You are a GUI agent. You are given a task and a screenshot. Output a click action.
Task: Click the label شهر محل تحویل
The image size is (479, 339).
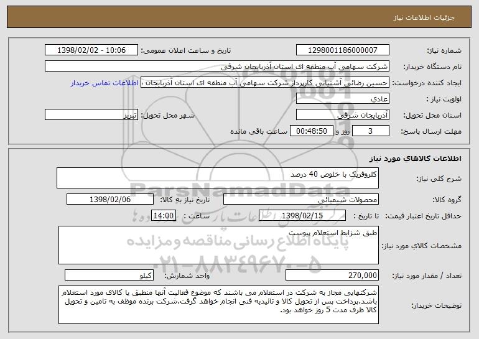(167, 115)
